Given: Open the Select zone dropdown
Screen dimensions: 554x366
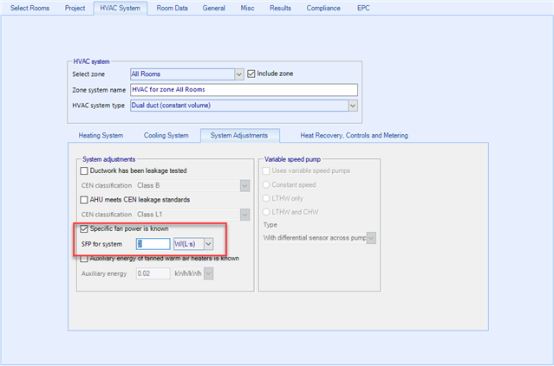Looking at the screenshot, I should click(238, 74).
